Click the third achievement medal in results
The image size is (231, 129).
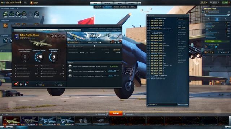pyautogui.click(x=56, y=36)
